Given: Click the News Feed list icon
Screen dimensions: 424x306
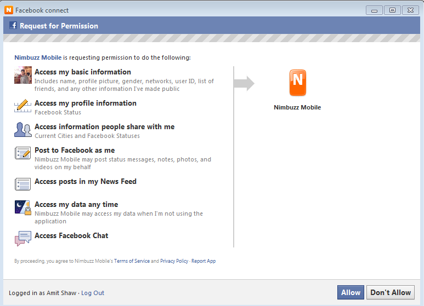Looking at the screenshot, I should 22,184.
